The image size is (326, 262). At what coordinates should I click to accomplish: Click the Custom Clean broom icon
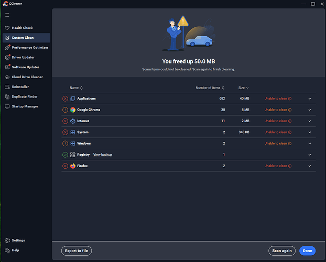click(7, 38)
